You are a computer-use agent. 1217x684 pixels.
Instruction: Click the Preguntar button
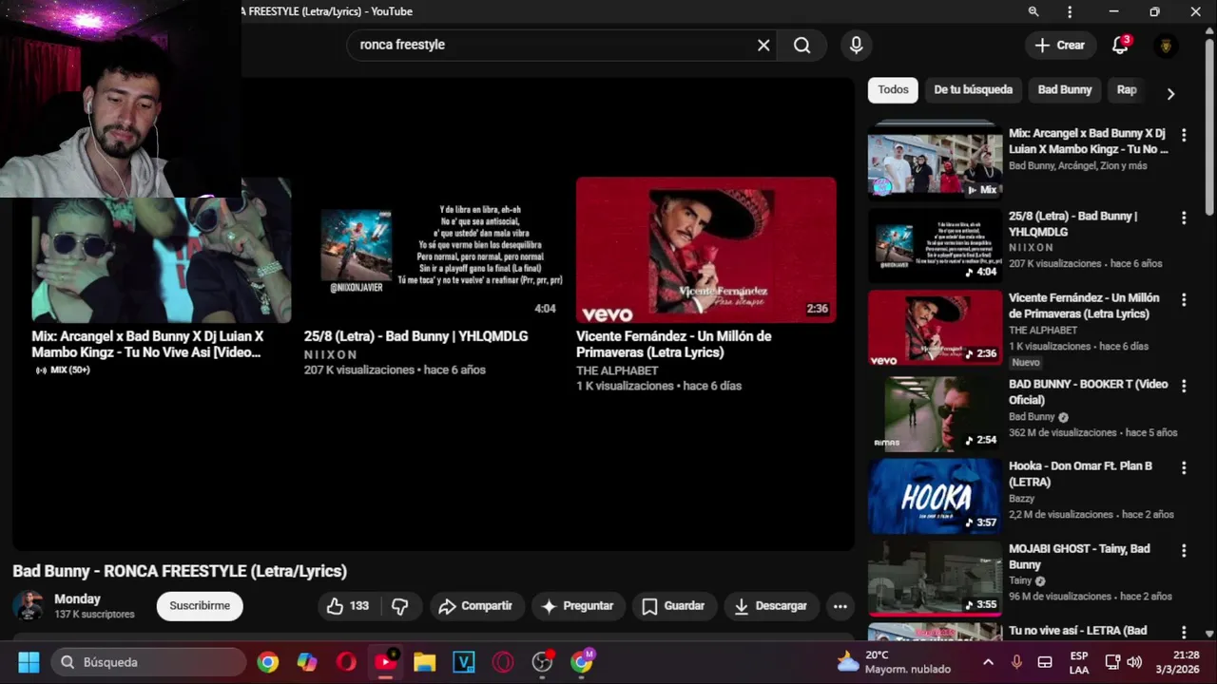(x=577, y=606)
